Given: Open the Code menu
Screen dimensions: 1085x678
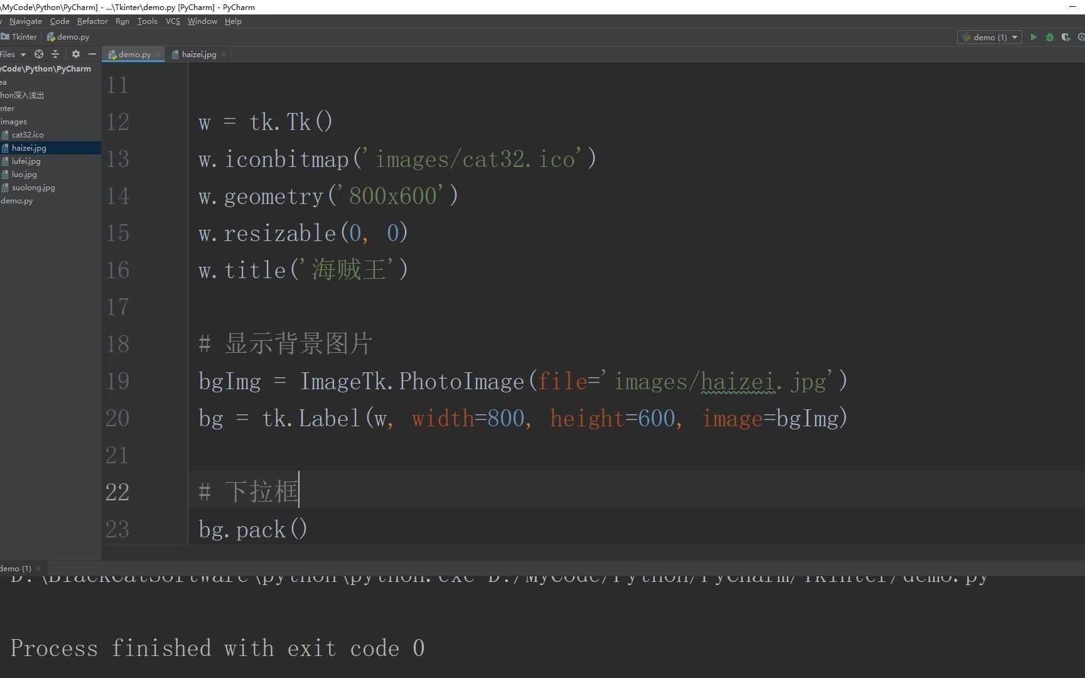Looking at the screenshot, I should (60, 21).
